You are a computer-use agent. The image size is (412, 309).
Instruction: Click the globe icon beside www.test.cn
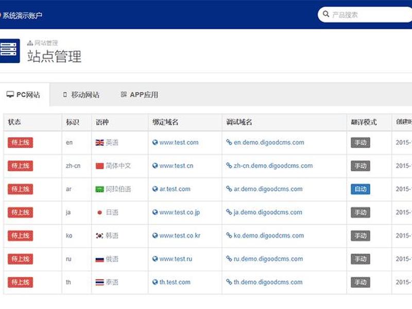pos(155,166)
